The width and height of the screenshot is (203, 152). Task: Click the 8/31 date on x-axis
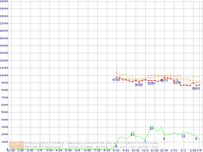[x=116, y=150]
